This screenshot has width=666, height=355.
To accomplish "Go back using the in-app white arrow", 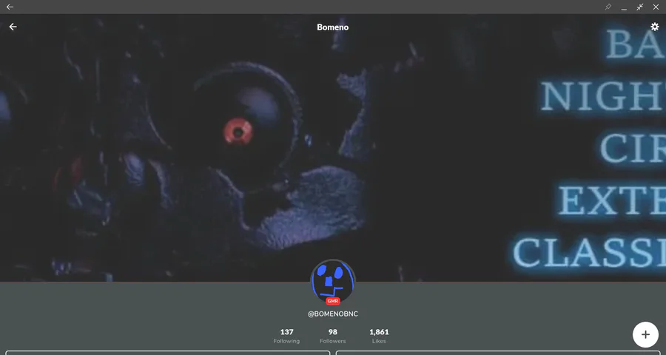I will (13, 27).
